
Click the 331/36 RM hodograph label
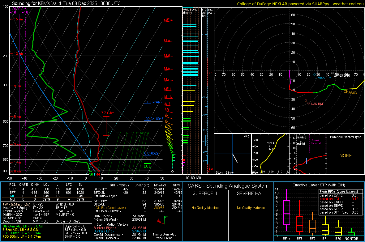(315, 104)
